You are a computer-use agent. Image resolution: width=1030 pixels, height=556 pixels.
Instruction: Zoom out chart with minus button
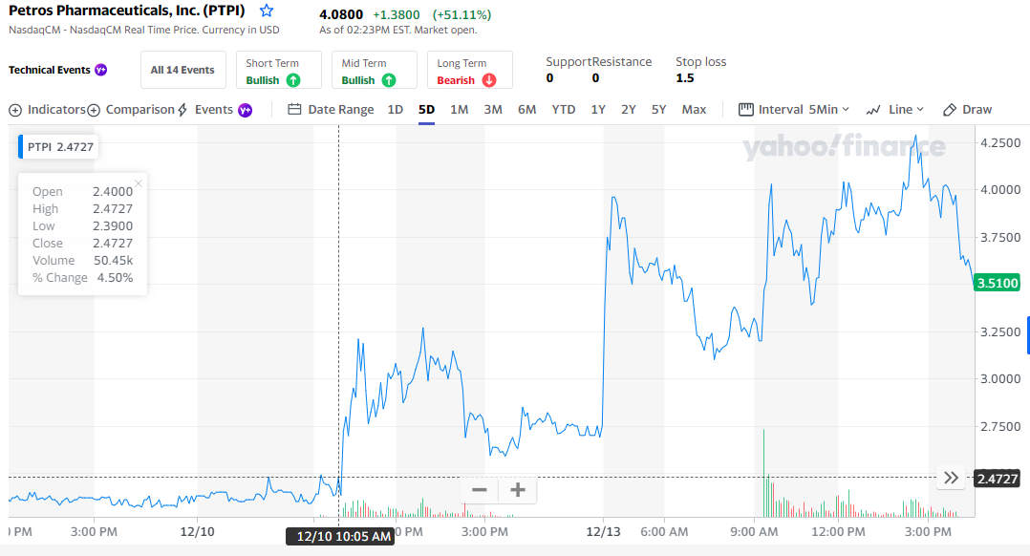tap(480, 490)
